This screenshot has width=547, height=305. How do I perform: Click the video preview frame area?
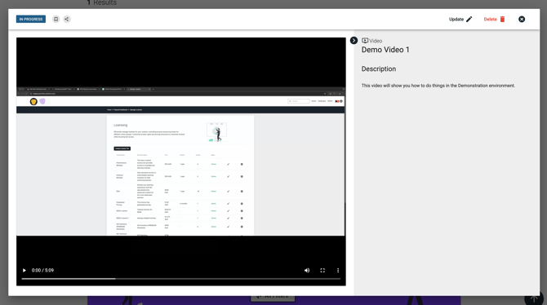point(180,161)
